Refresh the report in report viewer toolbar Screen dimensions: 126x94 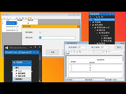tap(72, 51)
